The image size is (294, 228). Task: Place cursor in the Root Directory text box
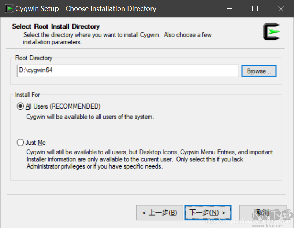(x=127, y=71)
